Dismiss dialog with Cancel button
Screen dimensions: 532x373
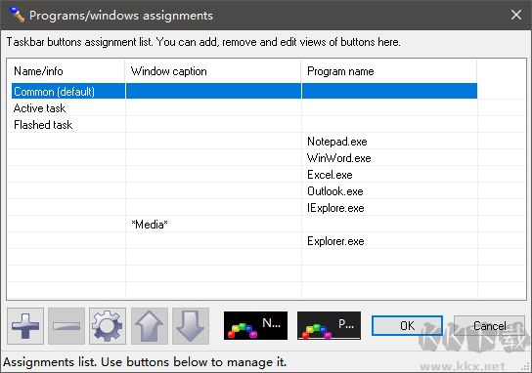point(489,325)
